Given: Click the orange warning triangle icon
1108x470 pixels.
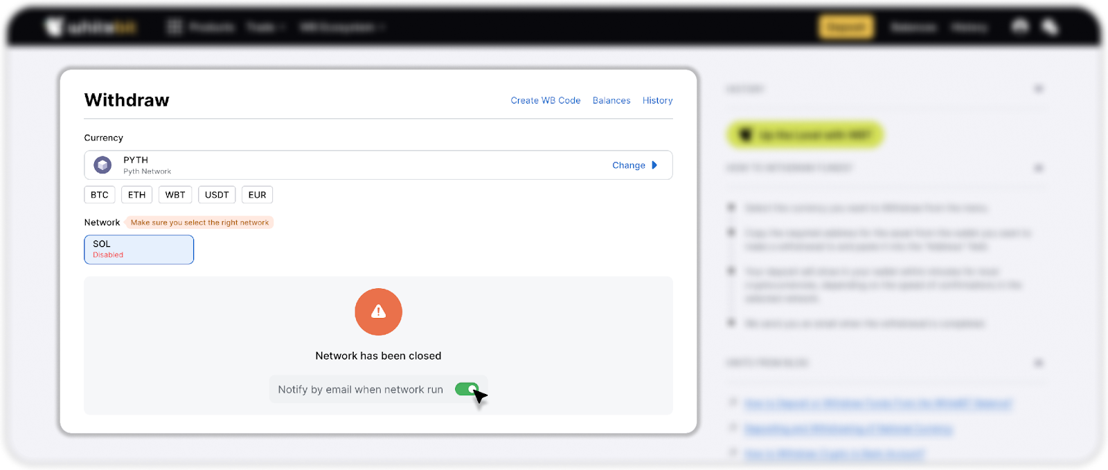Looking at the screenshot, I should tap(378, 312).
